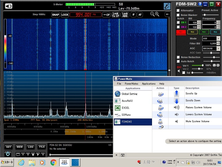
Task: Show hidden system tray icons arrow
Action: click(x=178, y=162)
